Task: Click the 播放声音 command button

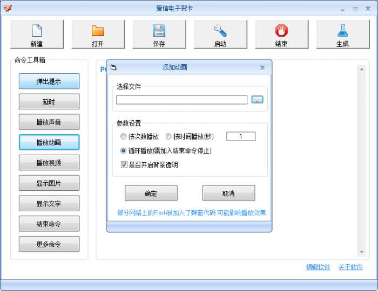Action: tap(49, 122)
